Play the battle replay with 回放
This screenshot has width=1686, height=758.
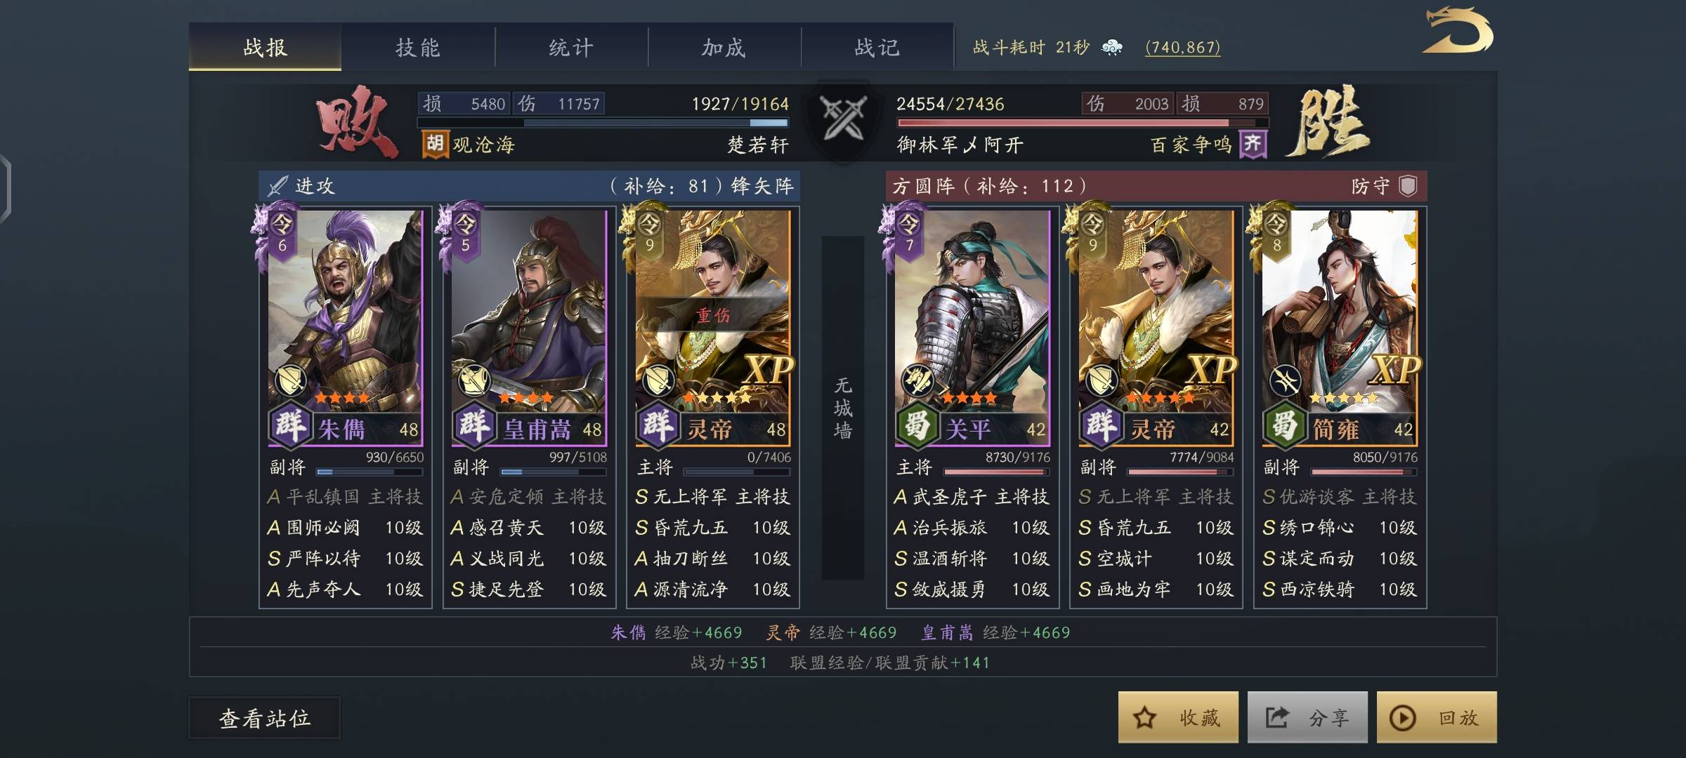click(1437, 717)
